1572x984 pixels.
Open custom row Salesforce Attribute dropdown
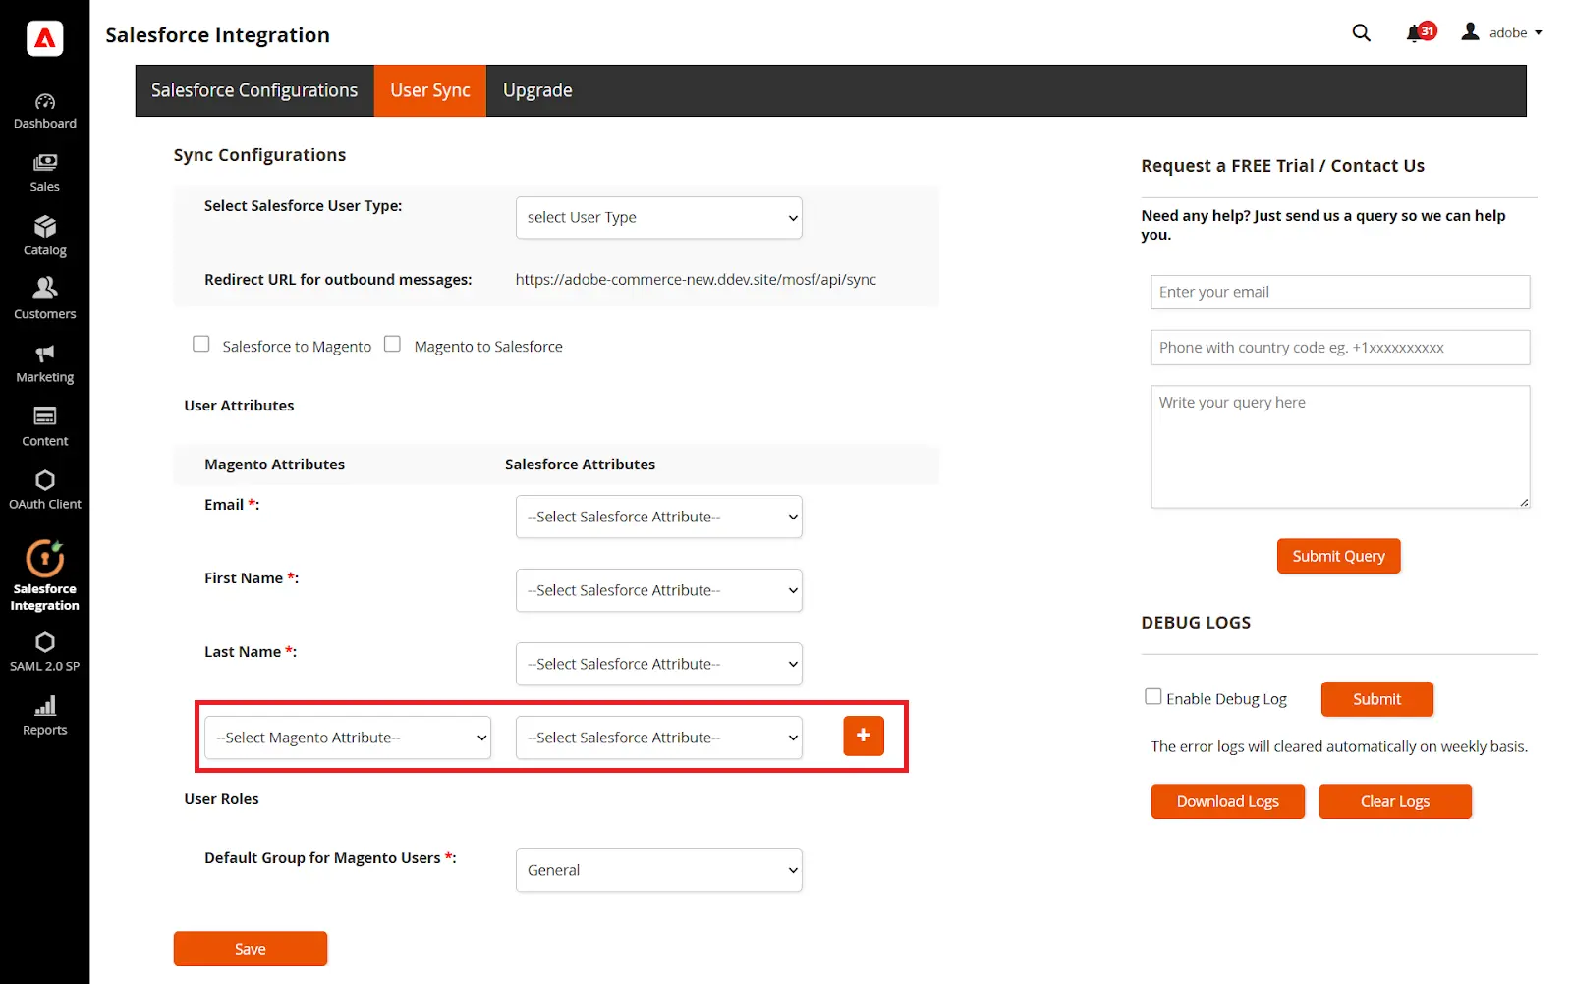[658, 738]
